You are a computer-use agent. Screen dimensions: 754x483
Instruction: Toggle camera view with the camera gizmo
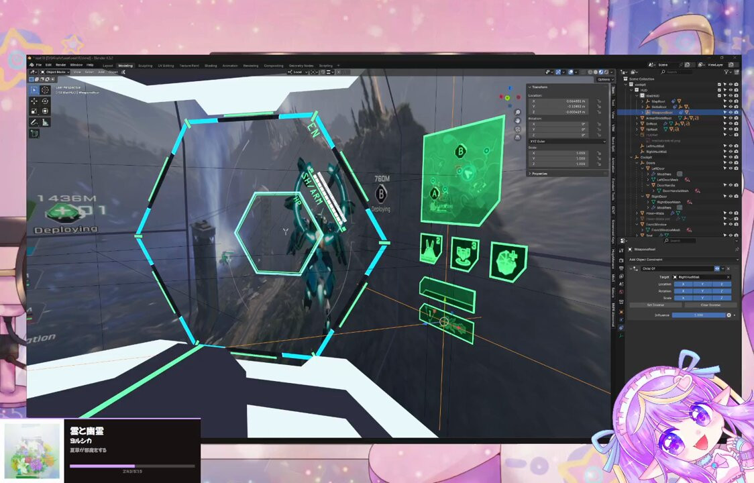point(517,129)
